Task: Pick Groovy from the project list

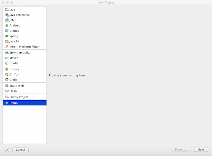Action: (14, 69)
